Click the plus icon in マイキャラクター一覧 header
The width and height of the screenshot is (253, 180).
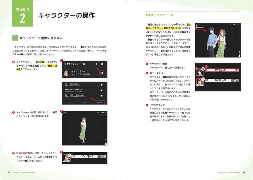pyautogui.click(x=96, y=64)
